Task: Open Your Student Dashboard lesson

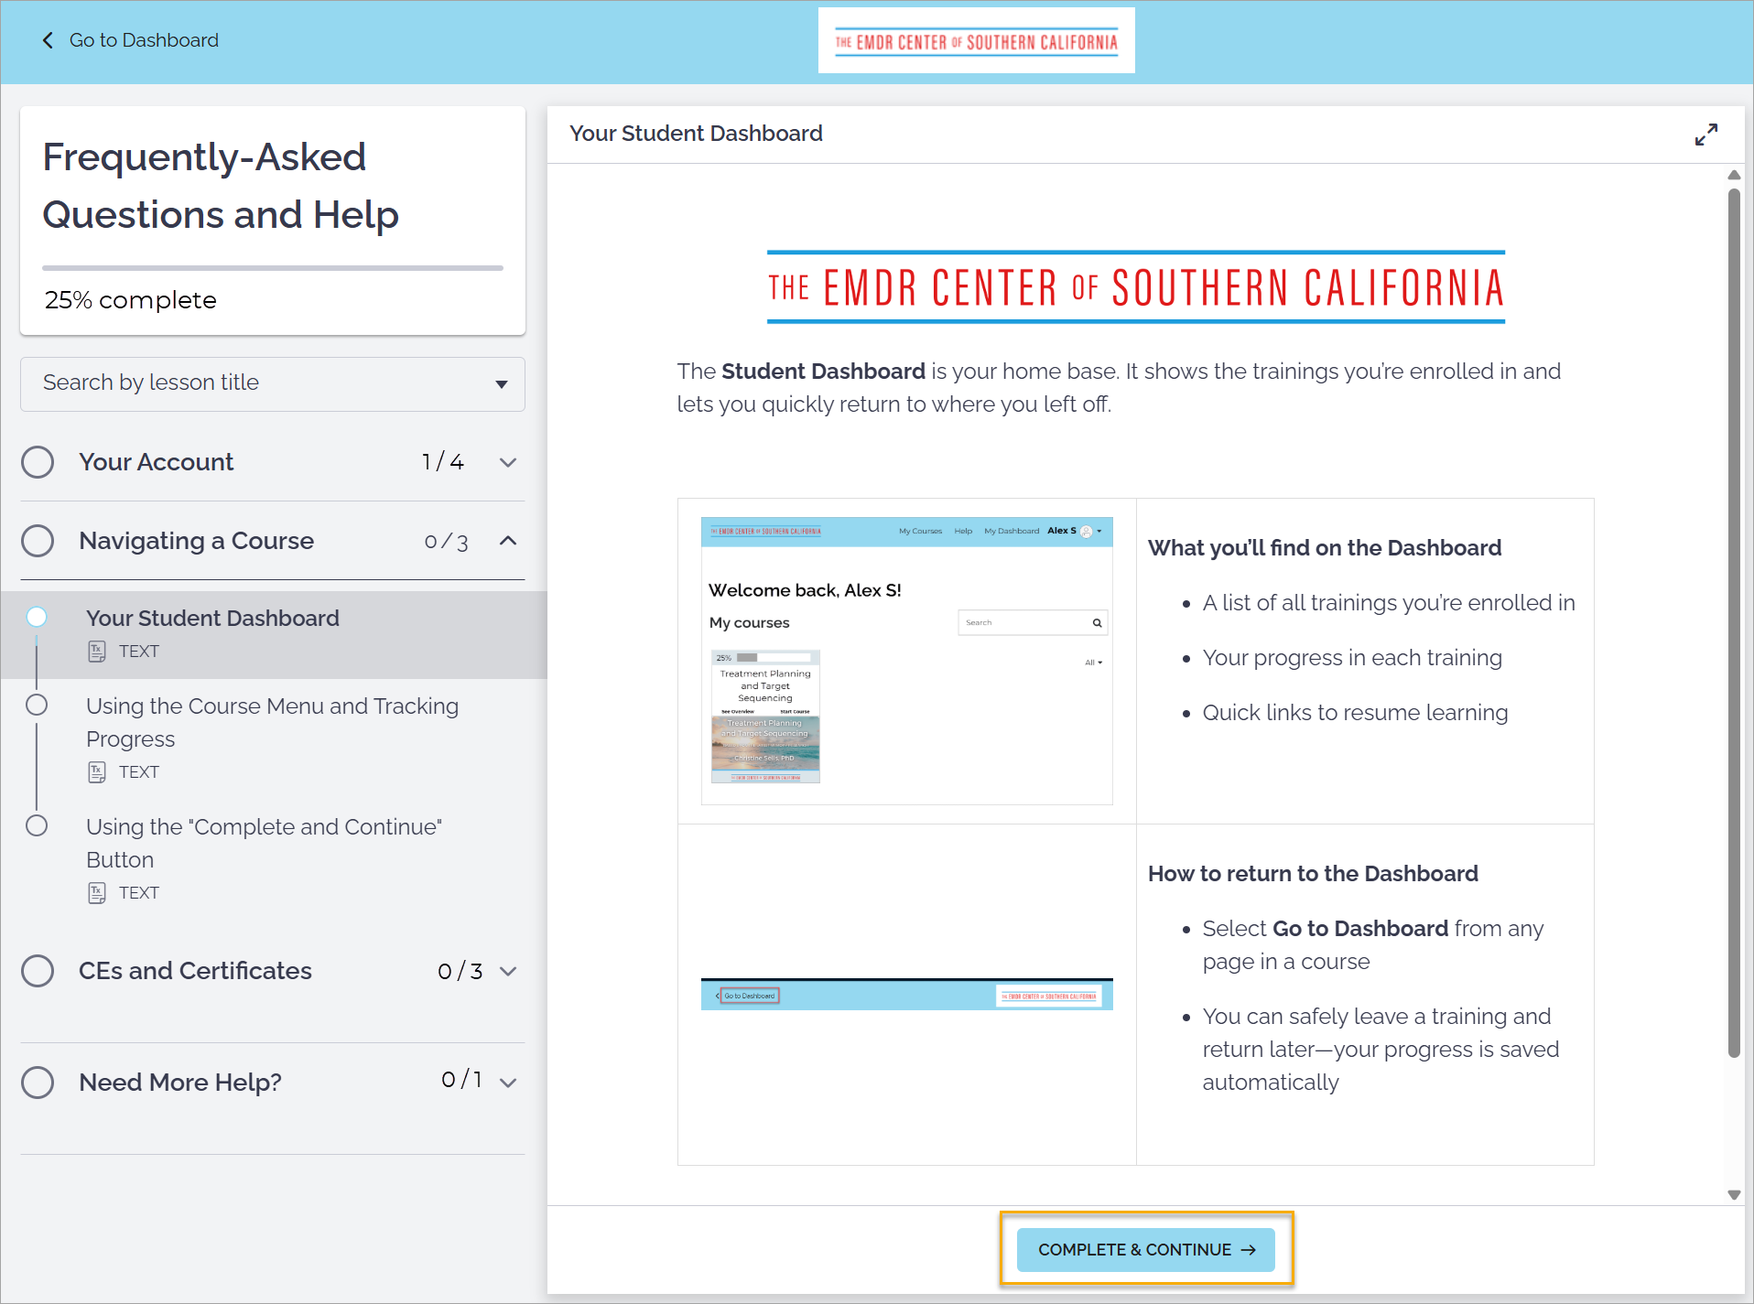Action: (274, 634)
